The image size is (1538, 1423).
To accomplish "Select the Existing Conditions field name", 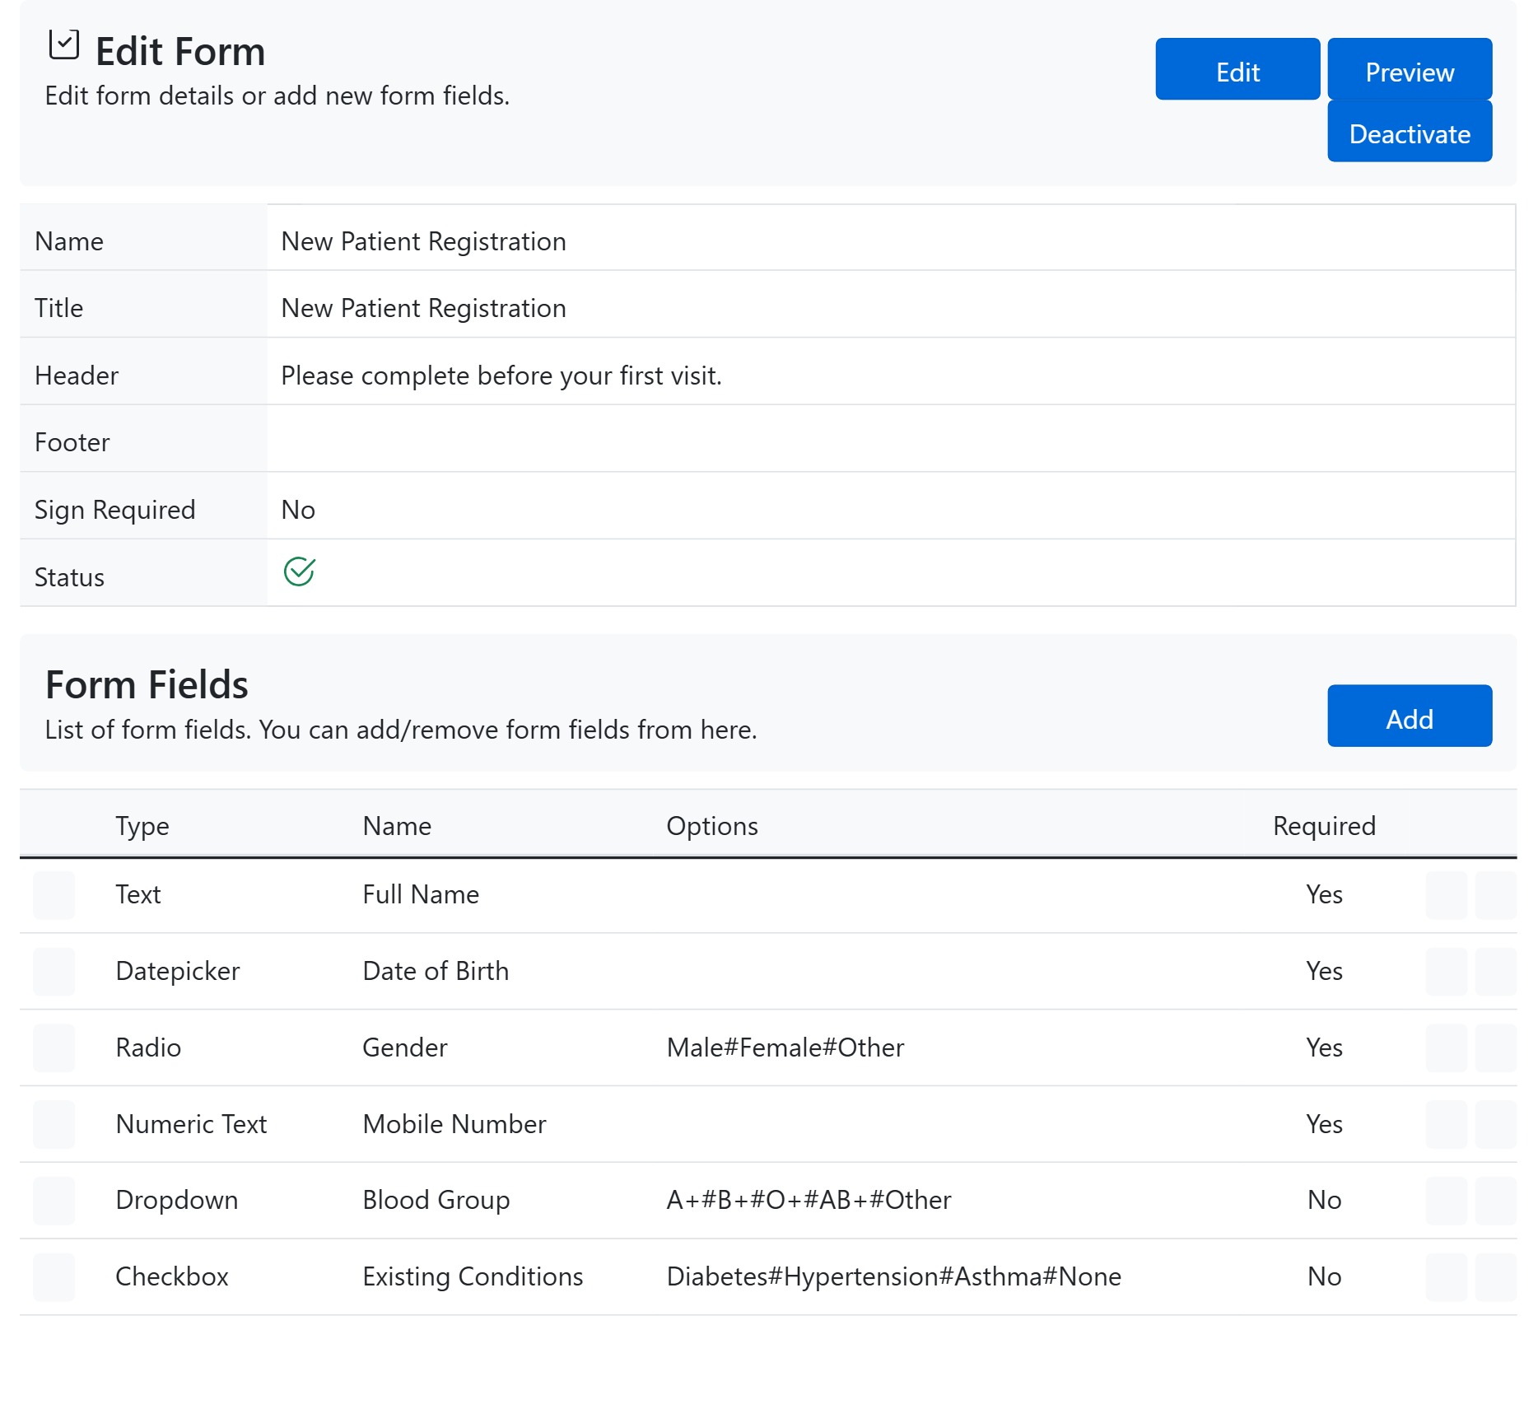I will point(473,1276).
